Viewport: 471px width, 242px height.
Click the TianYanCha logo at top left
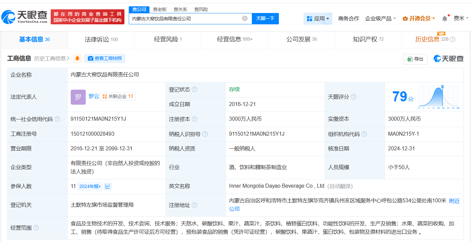24,16
